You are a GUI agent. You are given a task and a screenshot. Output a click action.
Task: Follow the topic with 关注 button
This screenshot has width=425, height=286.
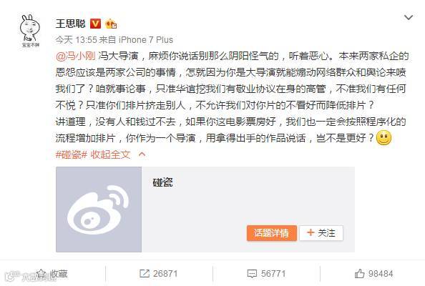(321, 233)
